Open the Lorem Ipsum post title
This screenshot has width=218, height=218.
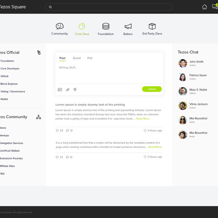pos(90,105)
